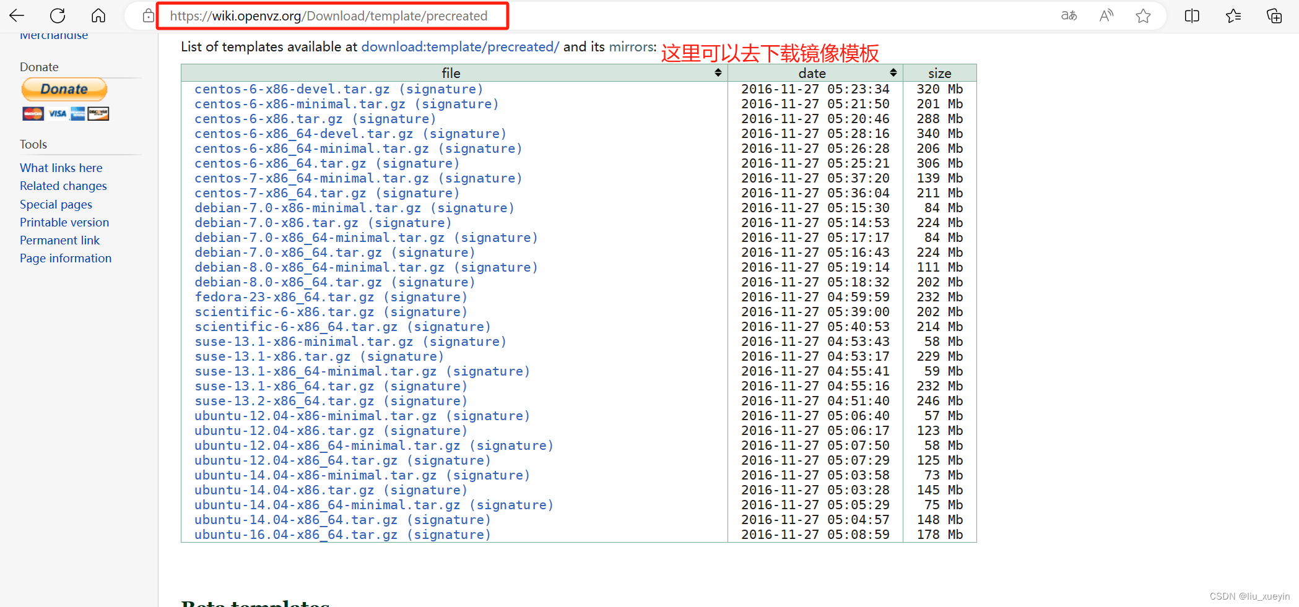
Task: Download centos-7-x86_64-minimal.tar.gz
Action: pos(311,178)
